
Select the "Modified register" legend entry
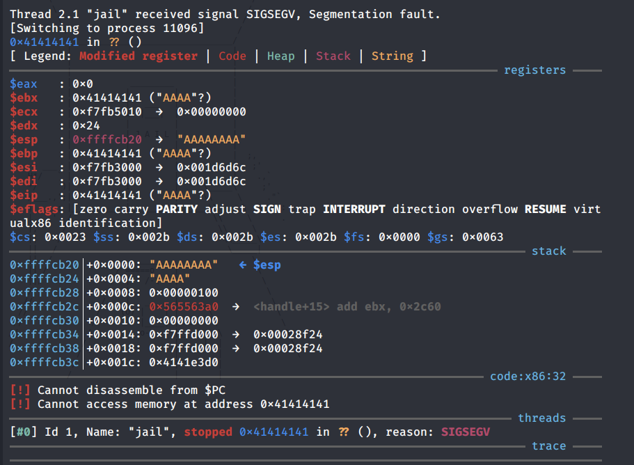(138, 56)
